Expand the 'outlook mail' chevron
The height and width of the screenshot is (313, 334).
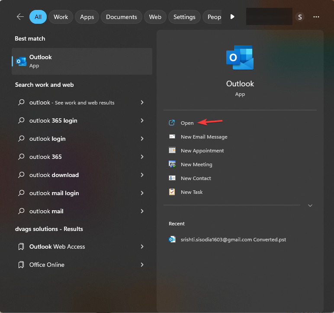142,211
